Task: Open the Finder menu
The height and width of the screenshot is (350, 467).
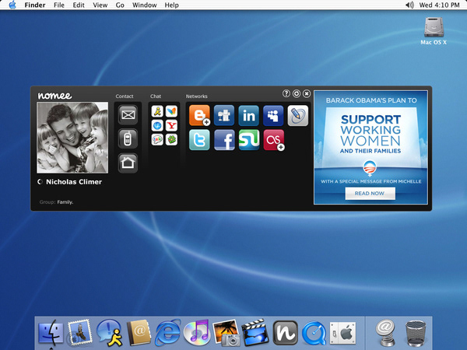Action: pyautogui.click(x=35, y=5)
